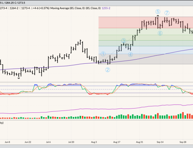Viewport: 193px width, 148px height.
Task: Click the L:1264.25 low value in header
Action: (8, 3)
